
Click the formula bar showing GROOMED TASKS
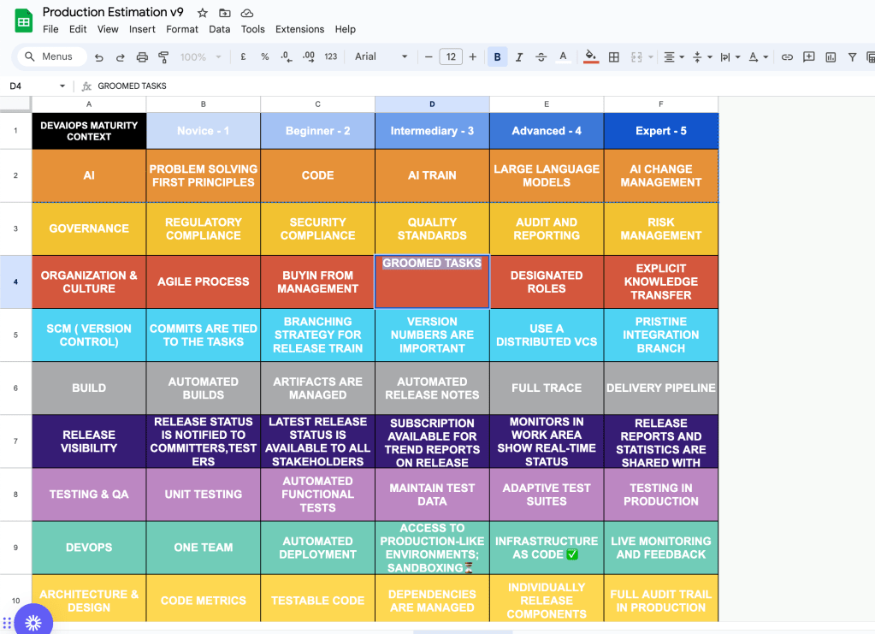pyautogui.click(x=133, y=86)
